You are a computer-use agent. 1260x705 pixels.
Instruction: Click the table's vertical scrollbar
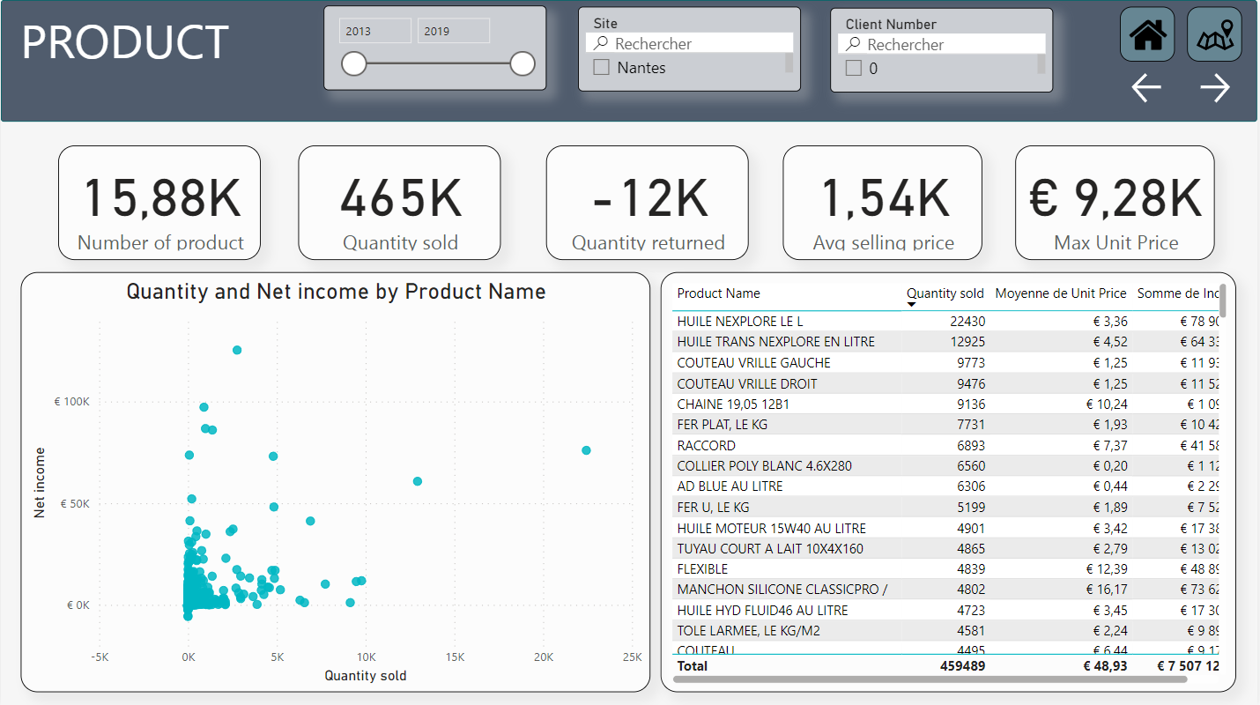pyautogui.click(x=1223, y=301)
